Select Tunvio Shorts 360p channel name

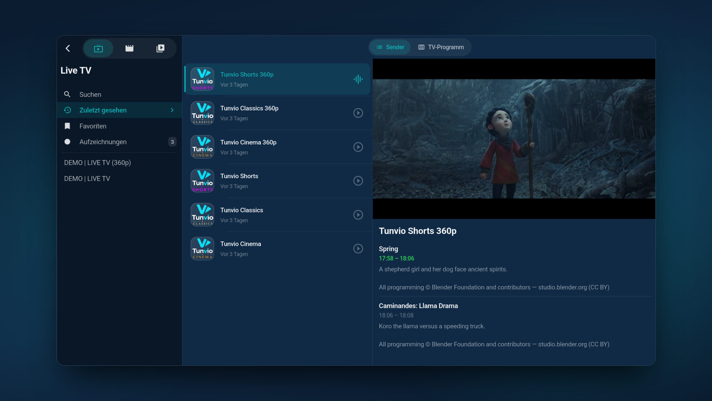[247, 74]
